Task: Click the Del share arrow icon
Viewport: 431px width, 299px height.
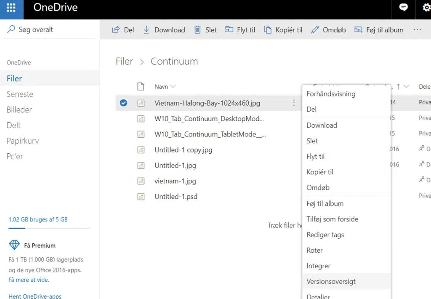Action: point(116,30)
